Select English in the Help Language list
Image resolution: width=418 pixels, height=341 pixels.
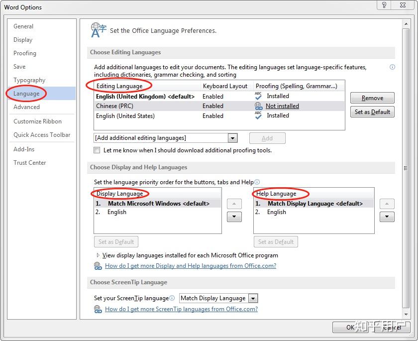[314, 212]
